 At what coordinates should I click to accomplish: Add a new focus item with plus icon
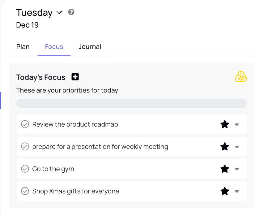click(75, 77)
